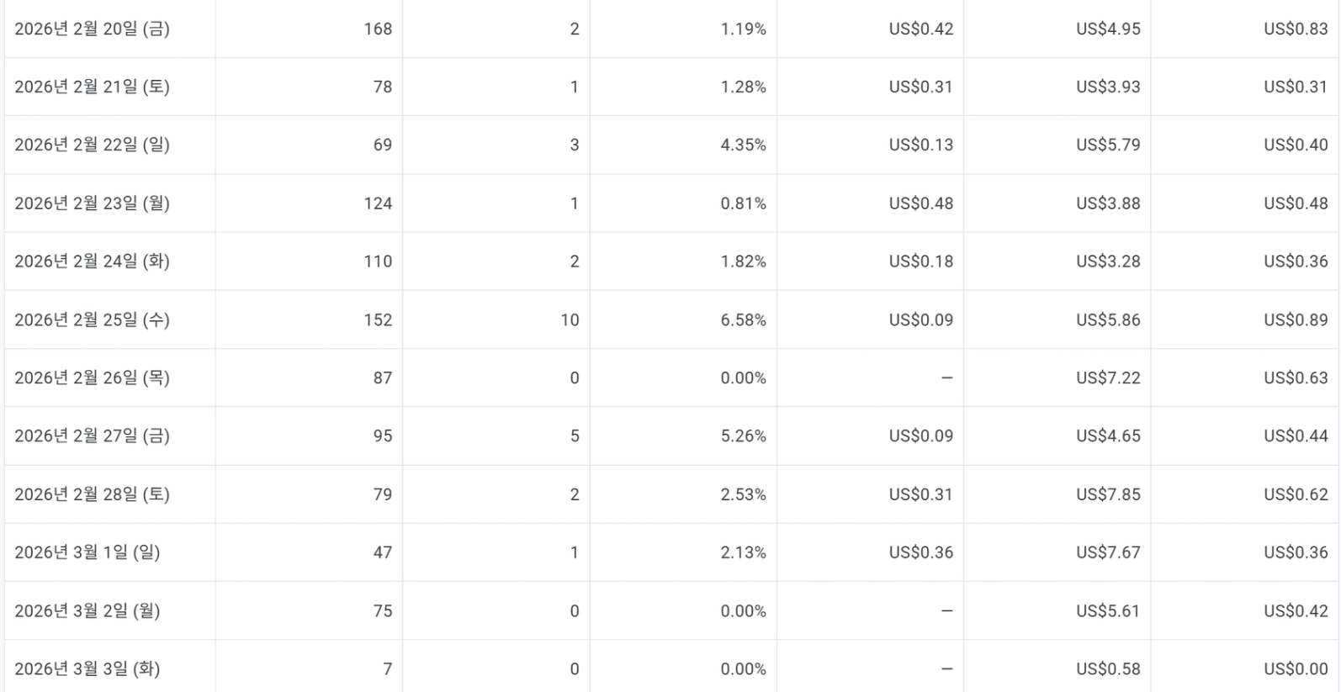Click the US$3.88 value for 2월 23일
The width and height of the screenshot is (1341, 692).
[x=1108, y=203]
